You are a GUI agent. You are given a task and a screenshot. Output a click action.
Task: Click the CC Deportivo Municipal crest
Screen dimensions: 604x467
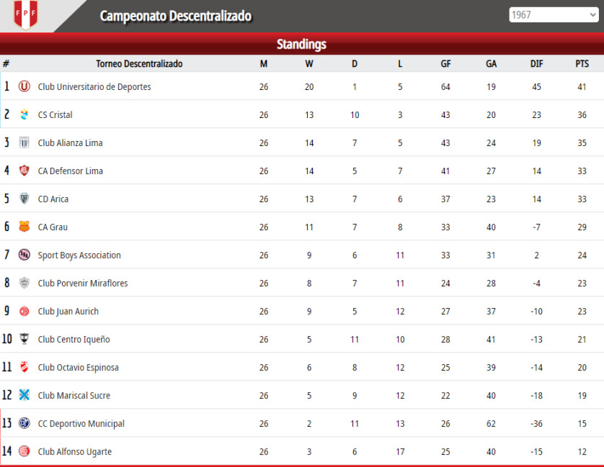click(25, 423)
